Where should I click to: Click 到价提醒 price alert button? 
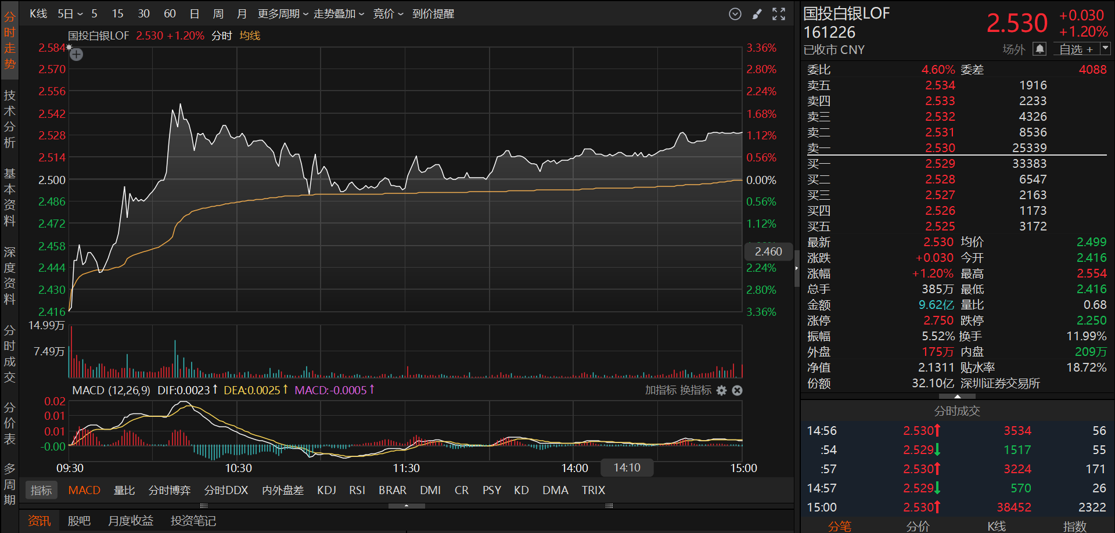click(433, 14)
